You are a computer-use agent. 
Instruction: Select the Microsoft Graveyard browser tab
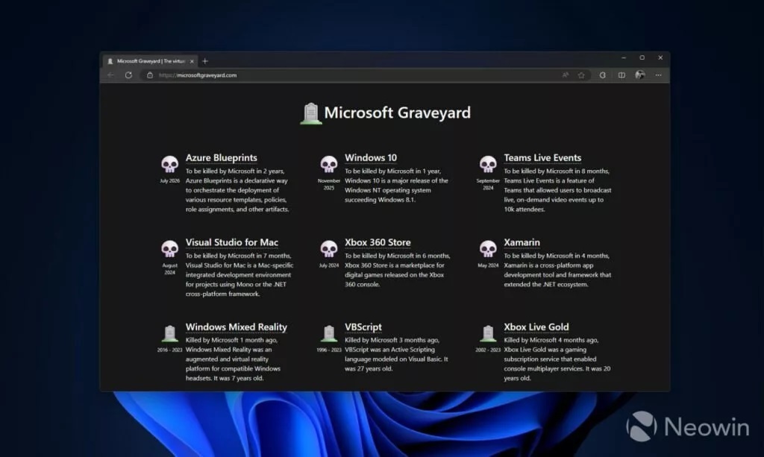click(150, 61)
